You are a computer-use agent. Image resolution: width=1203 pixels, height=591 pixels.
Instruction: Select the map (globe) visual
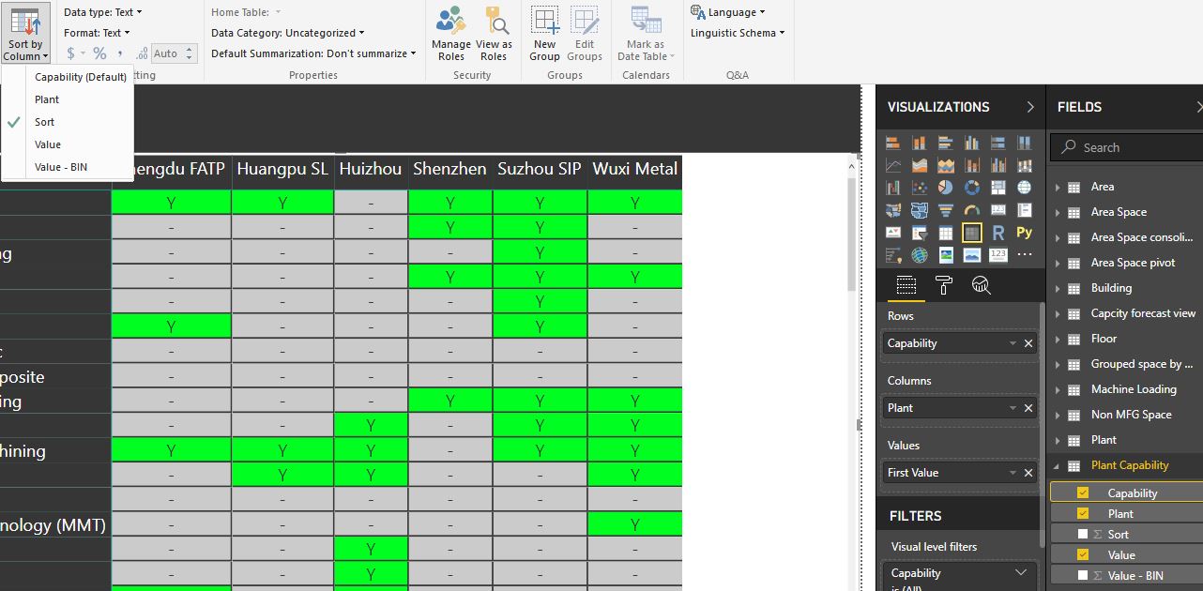click(x=1024, y=188)
